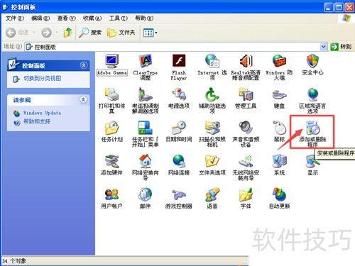Open the forward history dropdown arrow
This screenshot has height=266, width=355.
point(57,33)
